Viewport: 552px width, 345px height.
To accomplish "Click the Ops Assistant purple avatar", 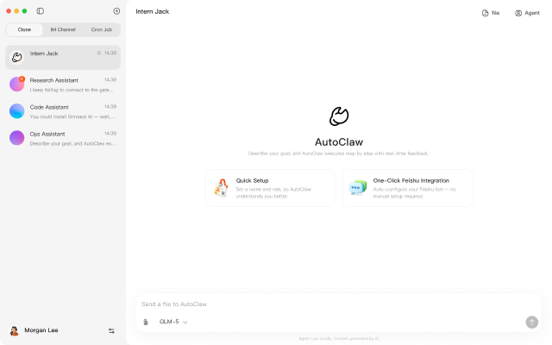I will coord(17,138).
